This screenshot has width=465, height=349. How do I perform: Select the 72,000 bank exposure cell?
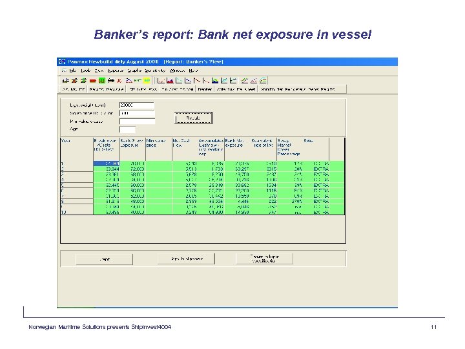point(132,169)
